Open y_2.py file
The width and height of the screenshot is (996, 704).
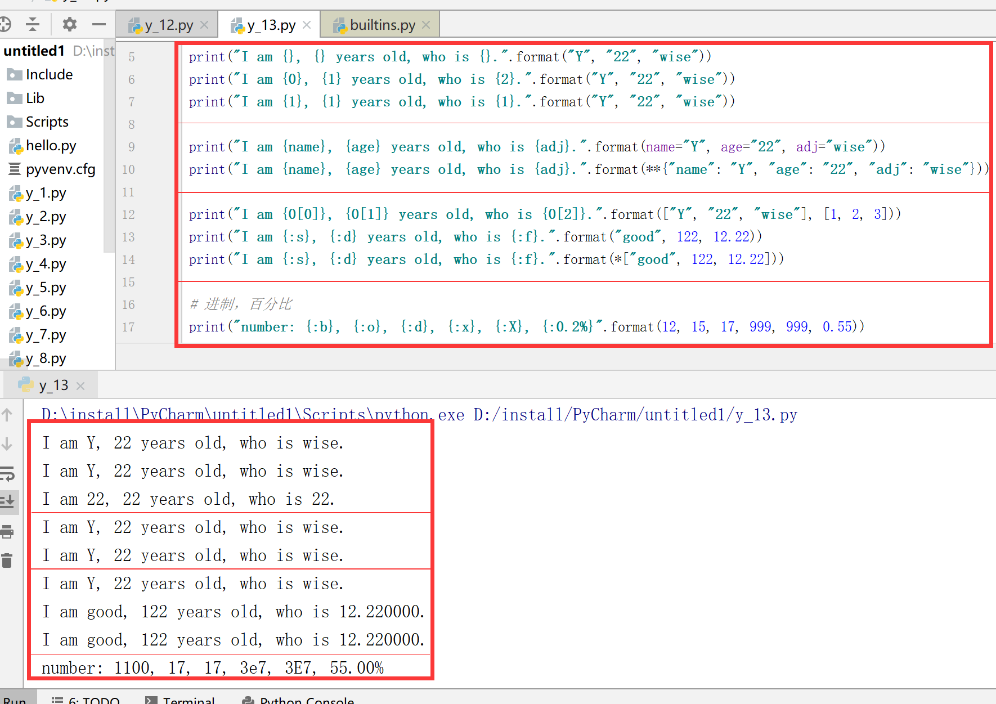point(38,217)
